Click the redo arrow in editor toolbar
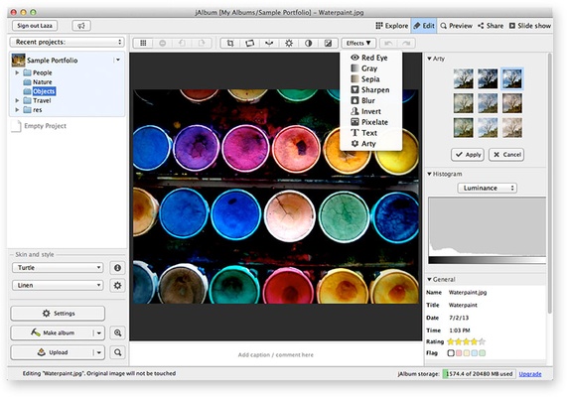Image resolution: width=567 pixels, height=397 pixels. click(x=406, y=43)
